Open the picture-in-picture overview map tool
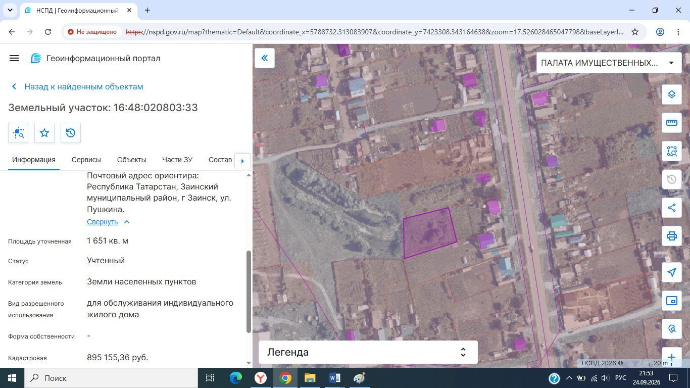This screenshot has width=690, height=388. coord(672,301)
